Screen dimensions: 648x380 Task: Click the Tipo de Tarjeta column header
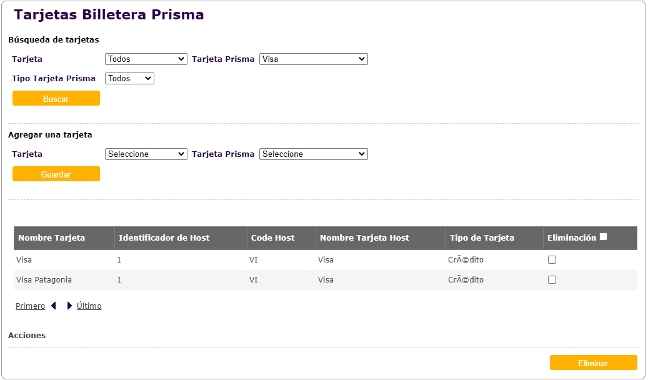[482, 238]
